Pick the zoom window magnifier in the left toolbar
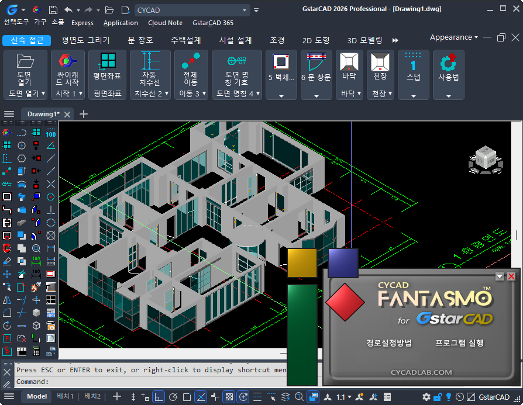 point(36,248)
